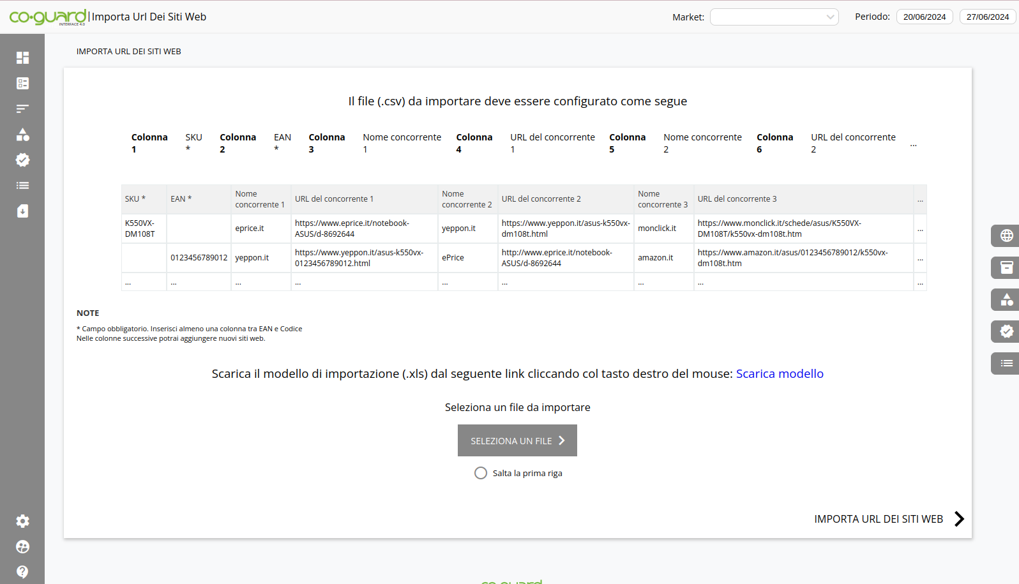Open the dashboard icon in left sidebar
The image size is (1019, 584).
point(22,58)
